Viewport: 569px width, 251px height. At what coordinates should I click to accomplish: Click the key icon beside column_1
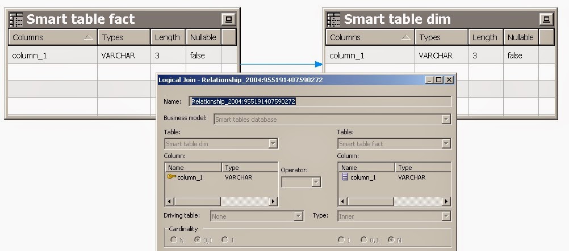point(171,177)
